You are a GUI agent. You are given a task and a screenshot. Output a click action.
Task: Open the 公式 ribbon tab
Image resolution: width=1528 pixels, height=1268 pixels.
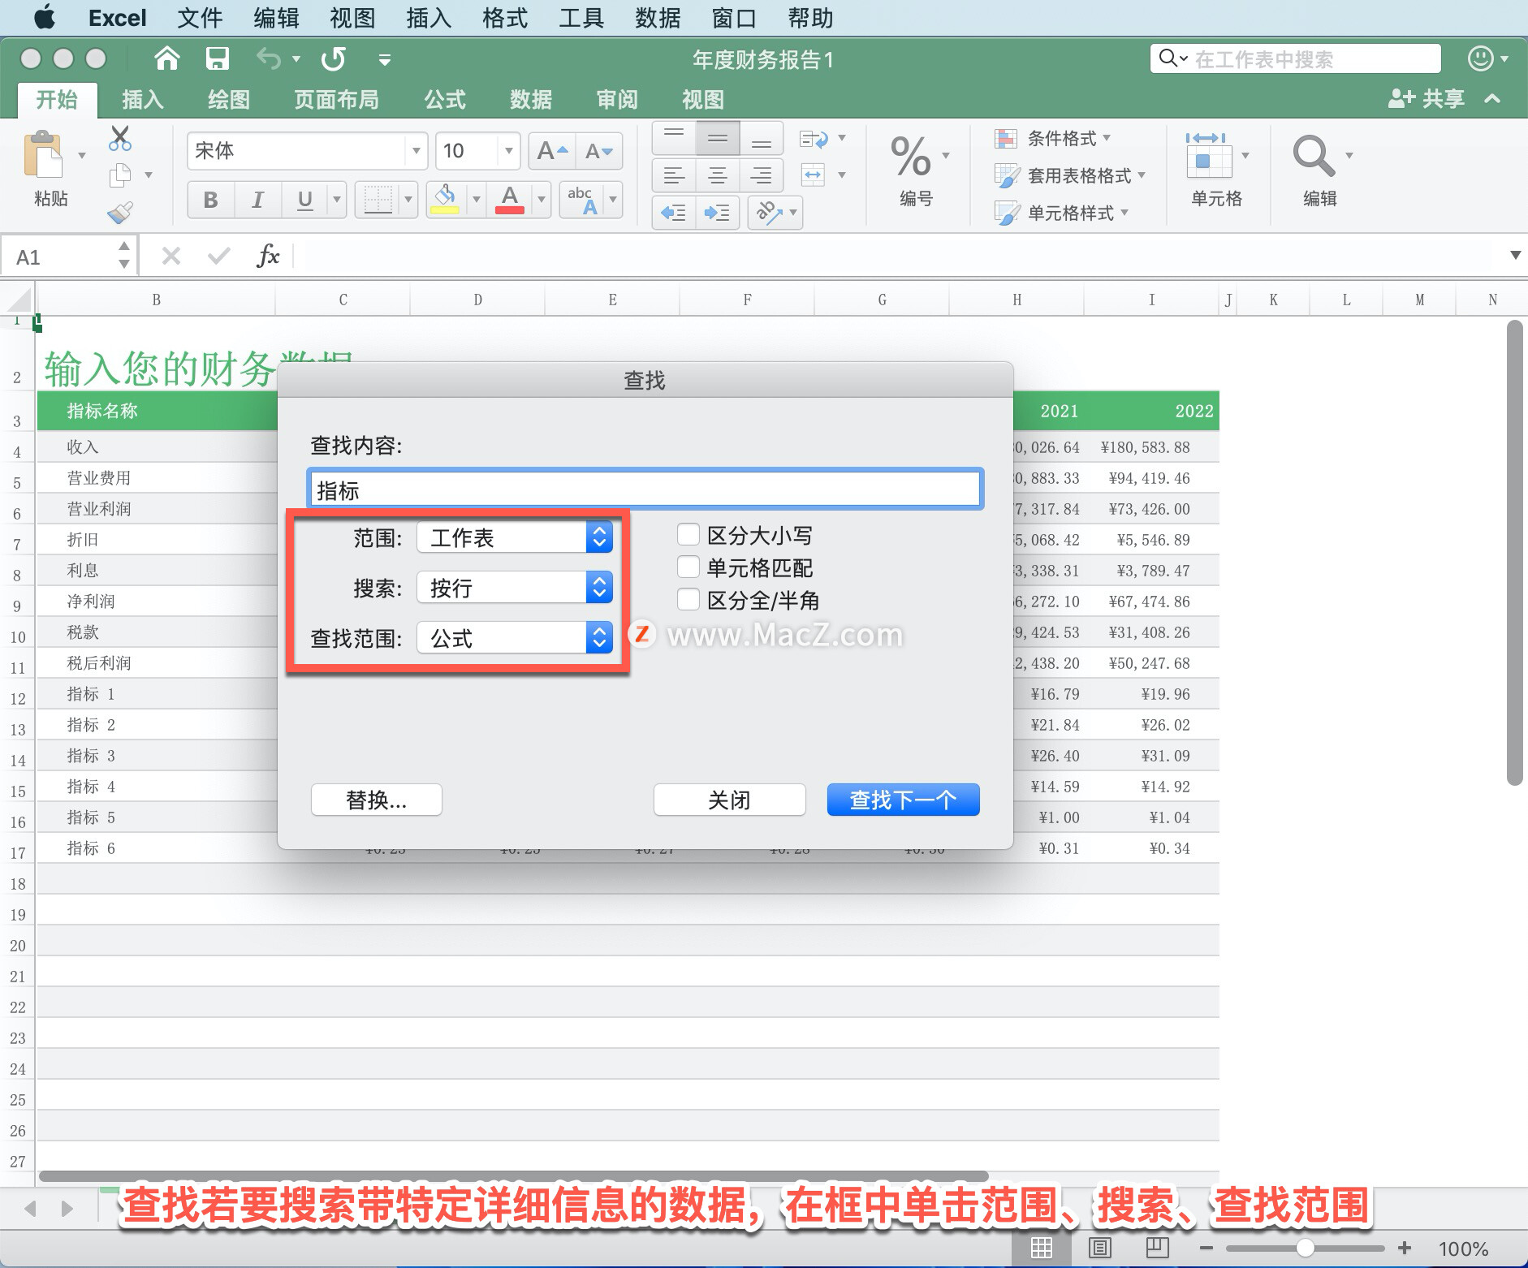click(445, 99)
